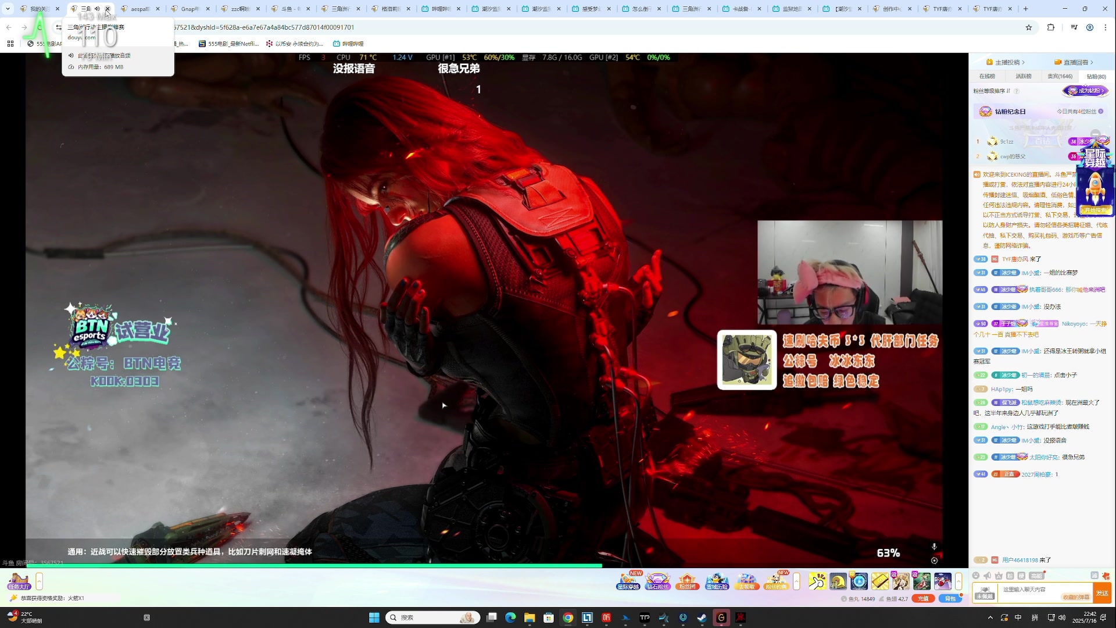Viewport: 1116px width, 628px height.
Task: Open the 星际穿越 activity icon
Action: click(628, 581)
